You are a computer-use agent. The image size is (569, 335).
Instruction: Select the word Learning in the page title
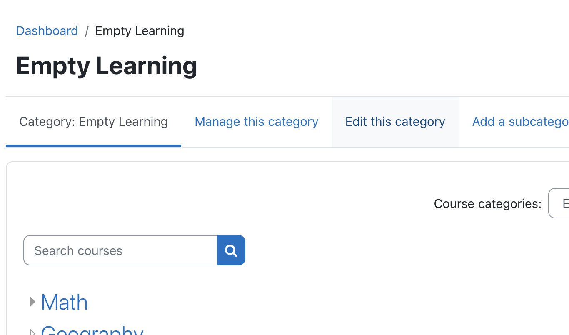(x=147, y=66)
